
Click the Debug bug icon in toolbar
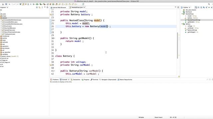34,4
